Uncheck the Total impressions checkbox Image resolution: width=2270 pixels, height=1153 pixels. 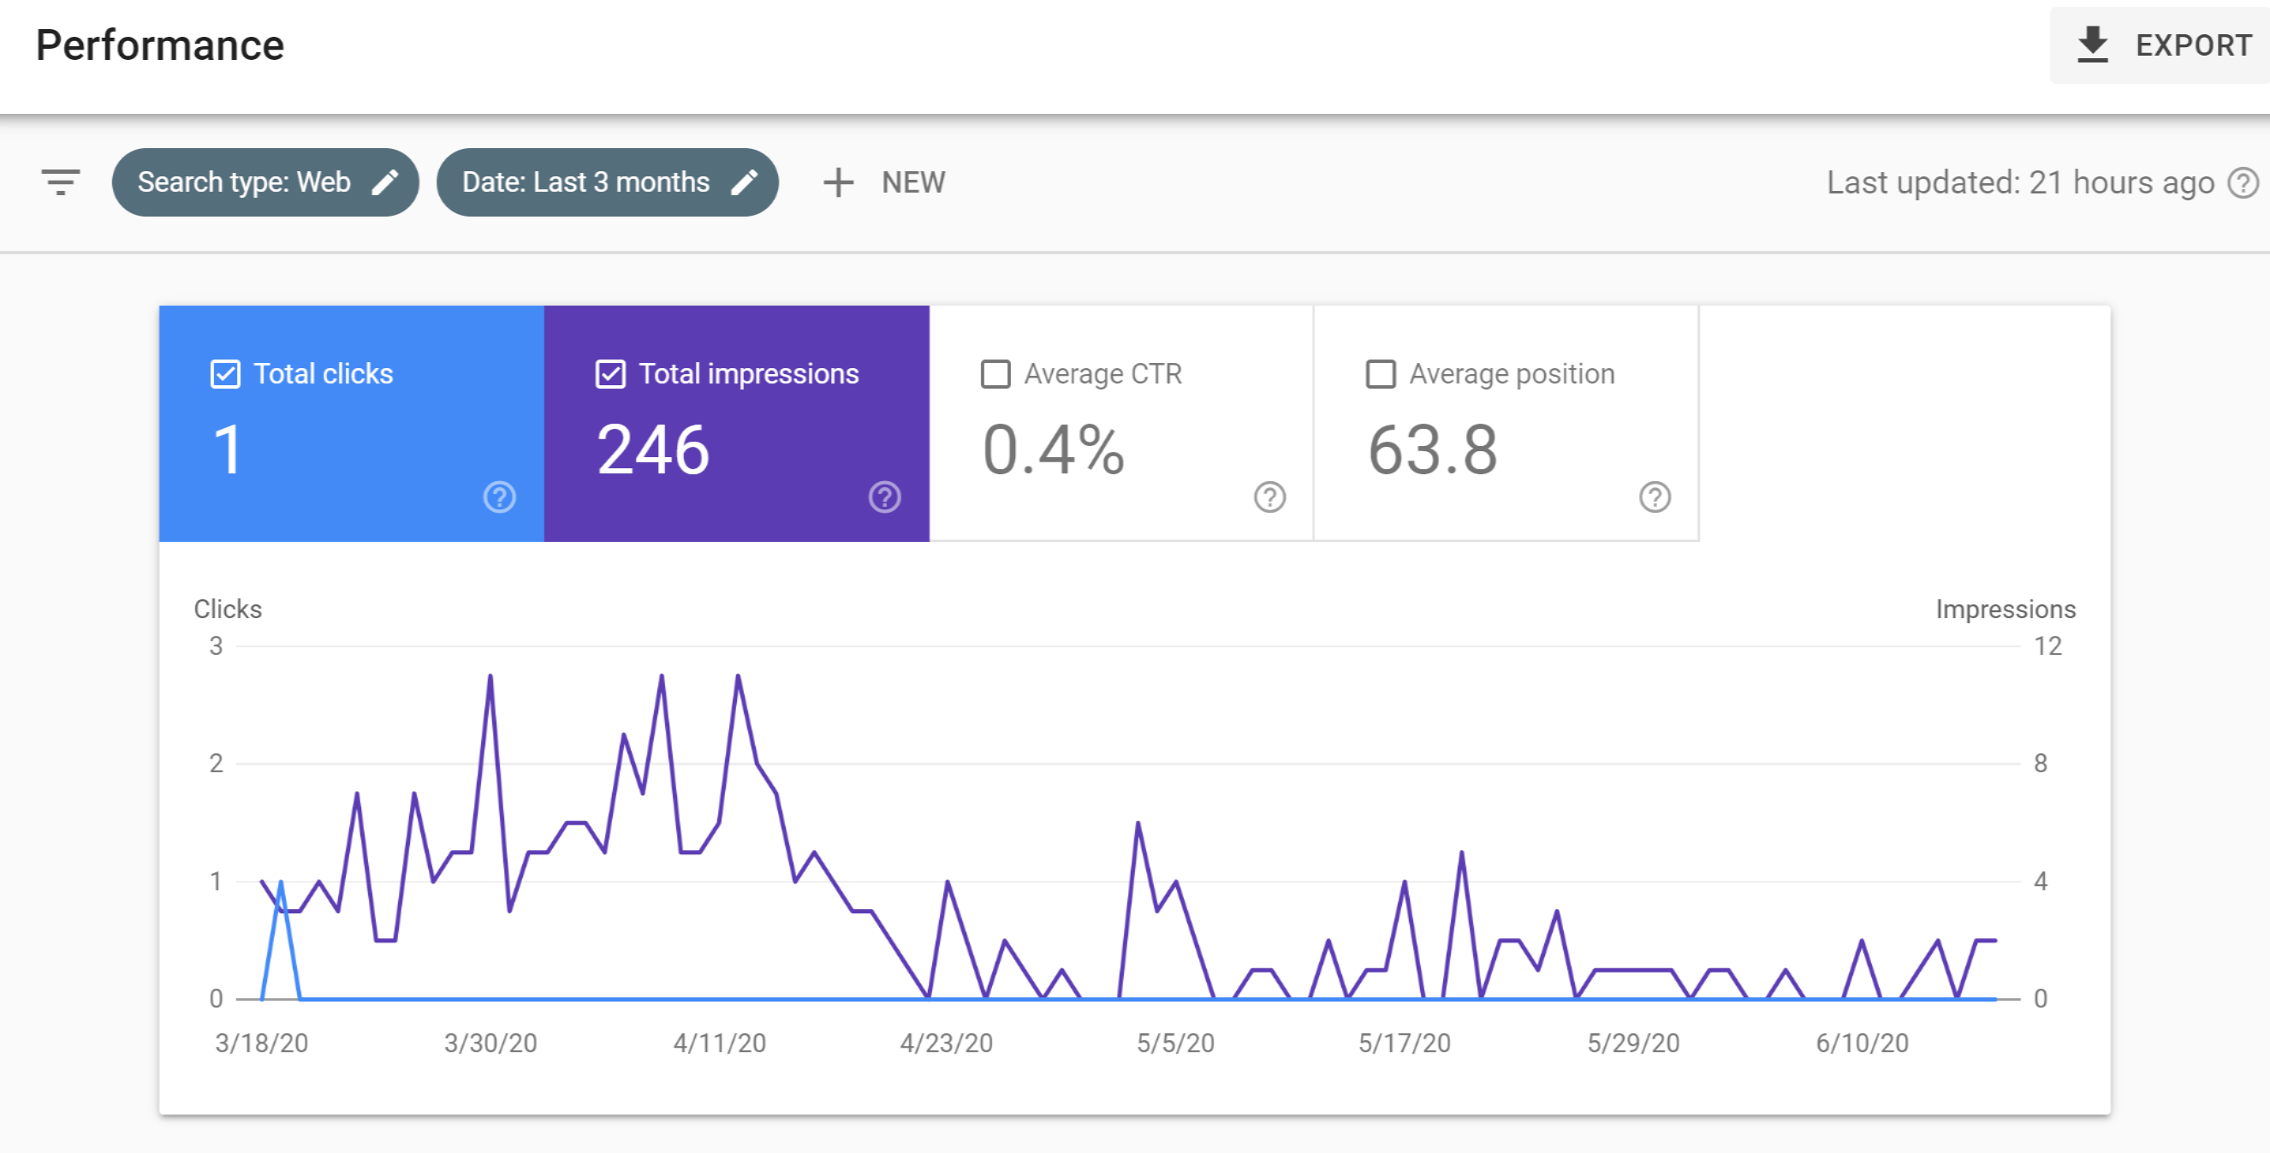tap(610, 374)
